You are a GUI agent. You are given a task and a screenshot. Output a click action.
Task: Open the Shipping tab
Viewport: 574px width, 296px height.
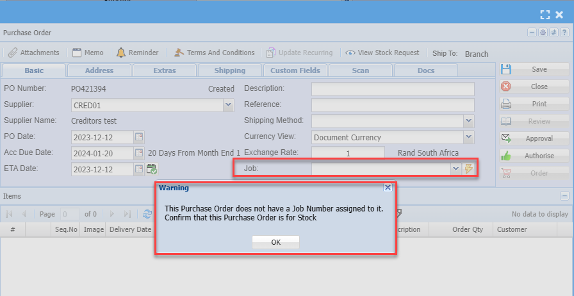click(x=230, y=70)
